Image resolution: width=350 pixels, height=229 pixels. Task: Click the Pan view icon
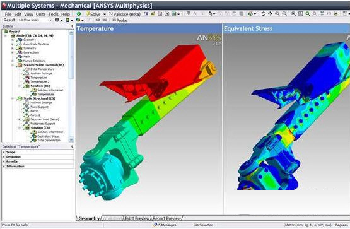point(271,14)
